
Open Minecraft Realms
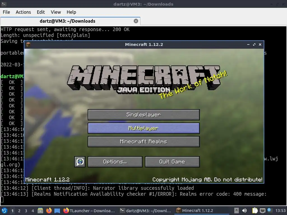144,141
